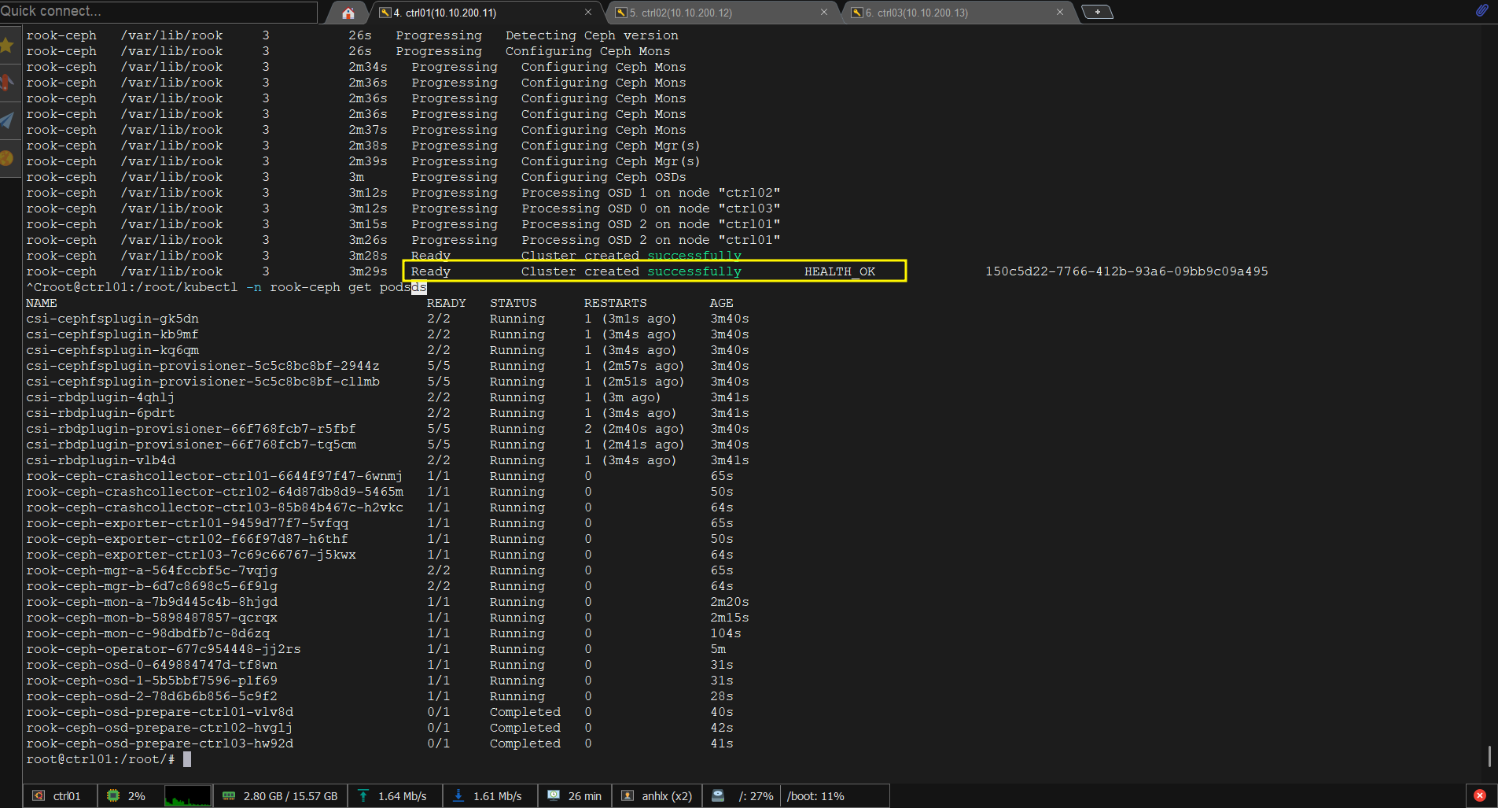
Task: Click the uptime monitor icon beside 26 min
Action: point(554,795)
